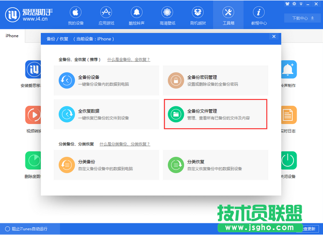Click the 全备份密码管理 lock icon

coord(176,80)
